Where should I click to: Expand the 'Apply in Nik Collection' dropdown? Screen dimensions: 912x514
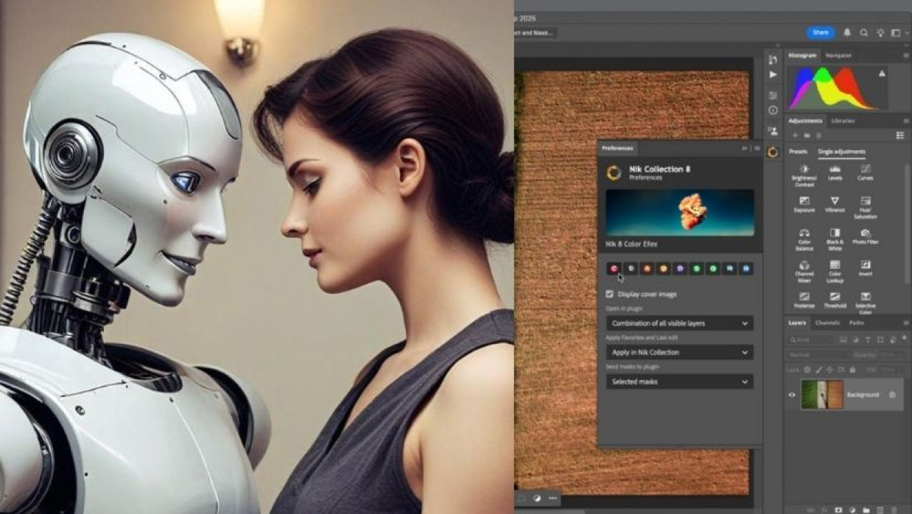[x=678, y=353]
